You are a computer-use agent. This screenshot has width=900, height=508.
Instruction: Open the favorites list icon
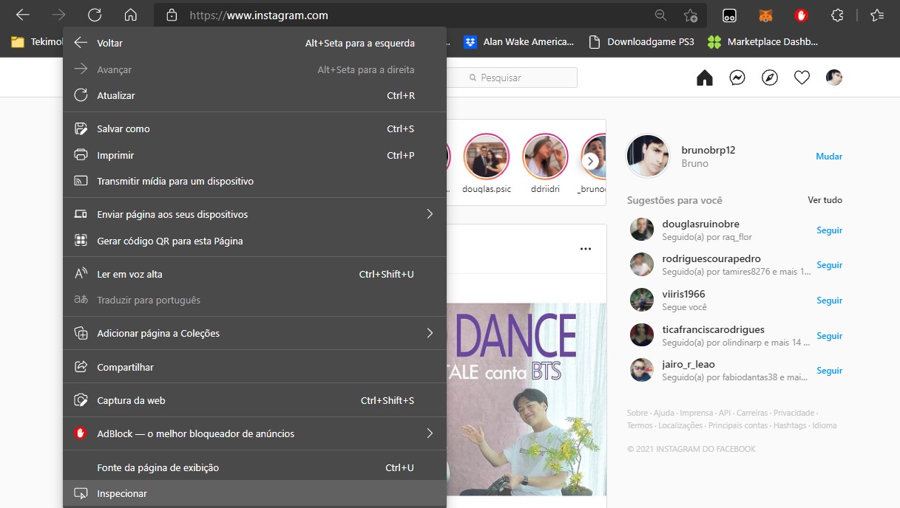(877, 15)
